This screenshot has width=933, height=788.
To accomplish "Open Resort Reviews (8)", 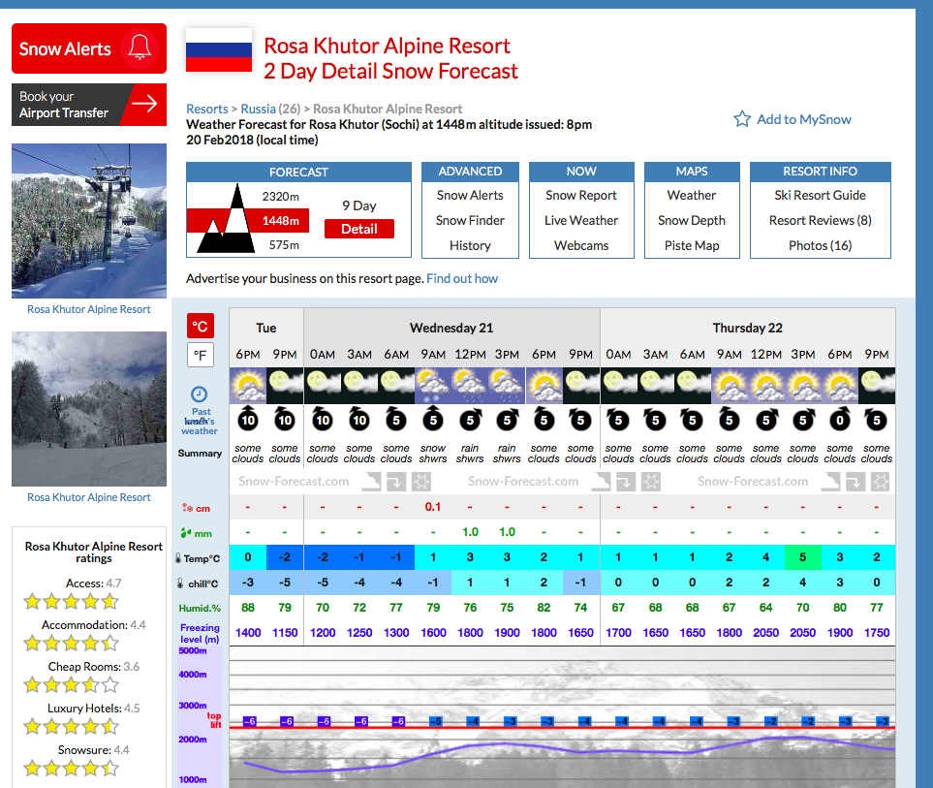I will [820, 220].
